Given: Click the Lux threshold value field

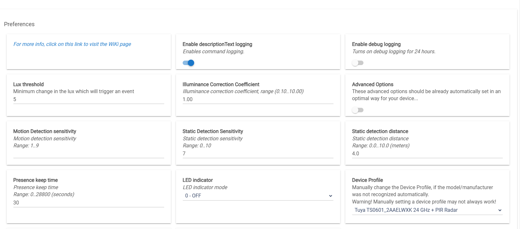Looking at the screenshot, I should point(88,100).
